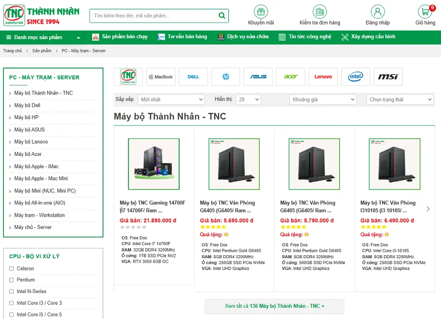Open Máy bộ Acer category

[x=28, y=154]
